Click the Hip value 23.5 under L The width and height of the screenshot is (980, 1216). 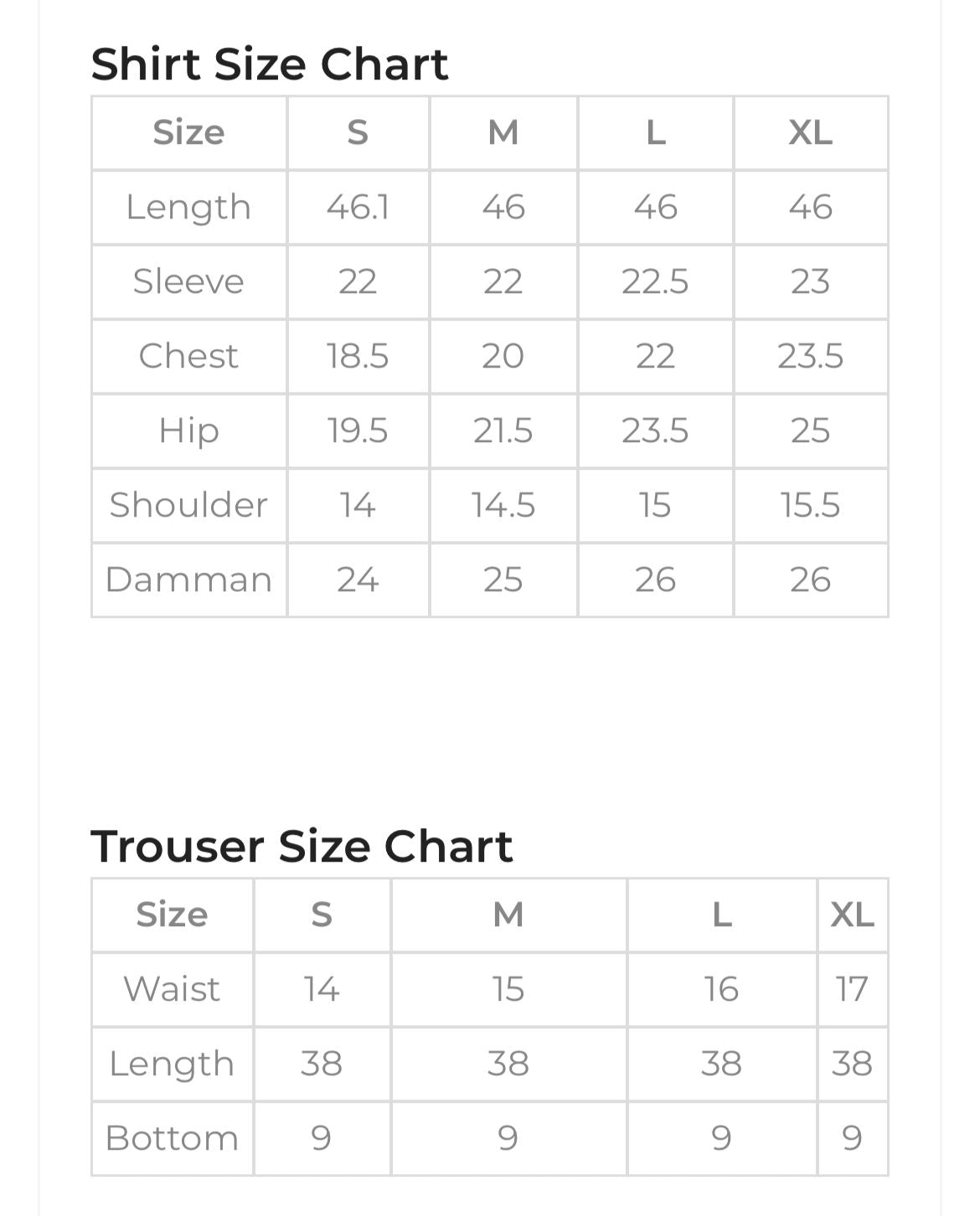[x=655, y=430]
